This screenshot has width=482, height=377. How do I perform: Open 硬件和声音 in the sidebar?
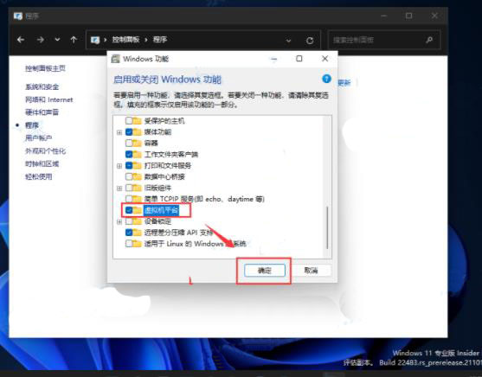point(42,112)
